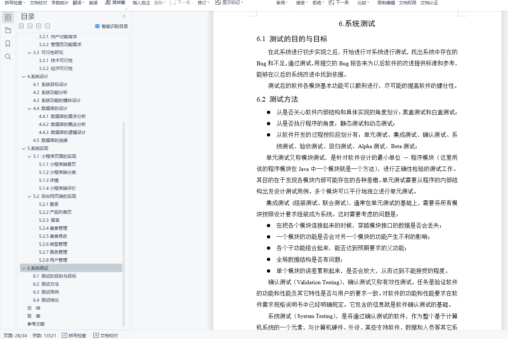508x339 pixels.
Task: Open the 显示标记 dropdown
Action: point(229,3)
